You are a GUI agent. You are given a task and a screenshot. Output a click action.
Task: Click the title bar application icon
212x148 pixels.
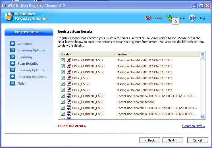coord(4,6)
